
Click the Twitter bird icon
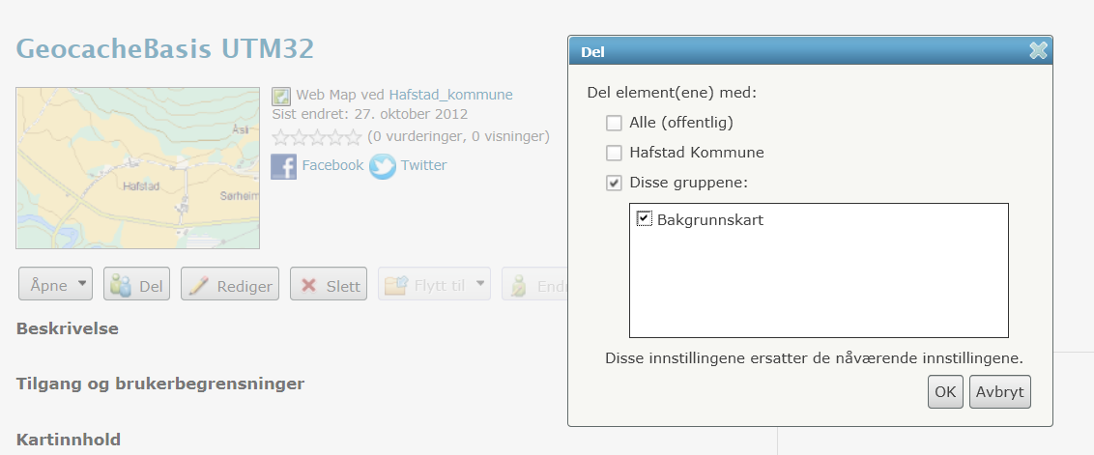[x=383, y=167]
